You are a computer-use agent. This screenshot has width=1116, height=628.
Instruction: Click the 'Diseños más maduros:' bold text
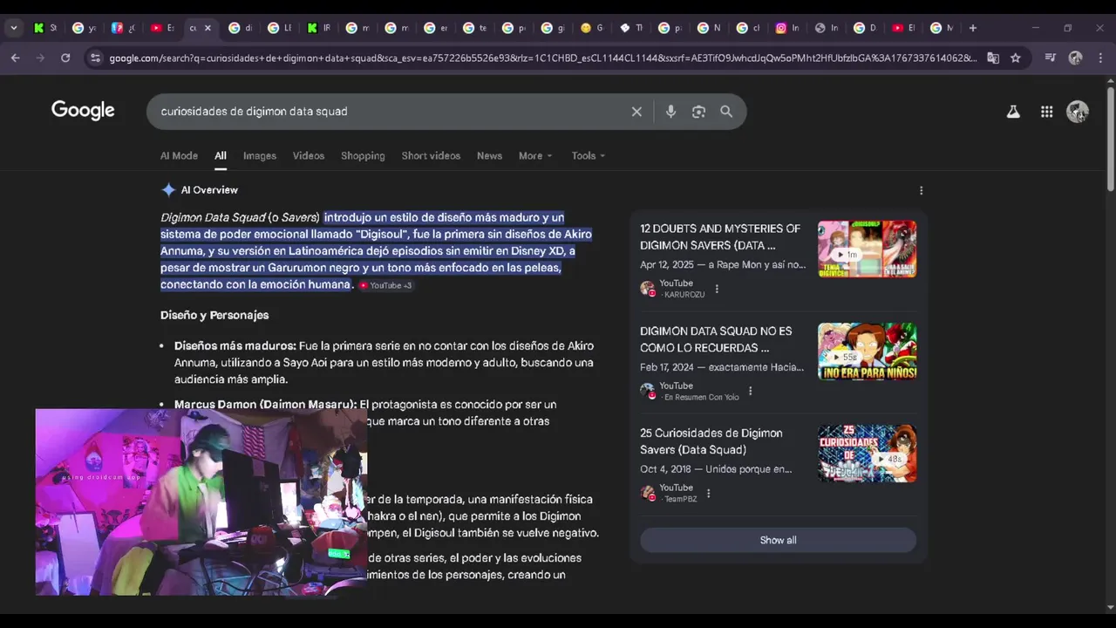[x=235, y=345]
